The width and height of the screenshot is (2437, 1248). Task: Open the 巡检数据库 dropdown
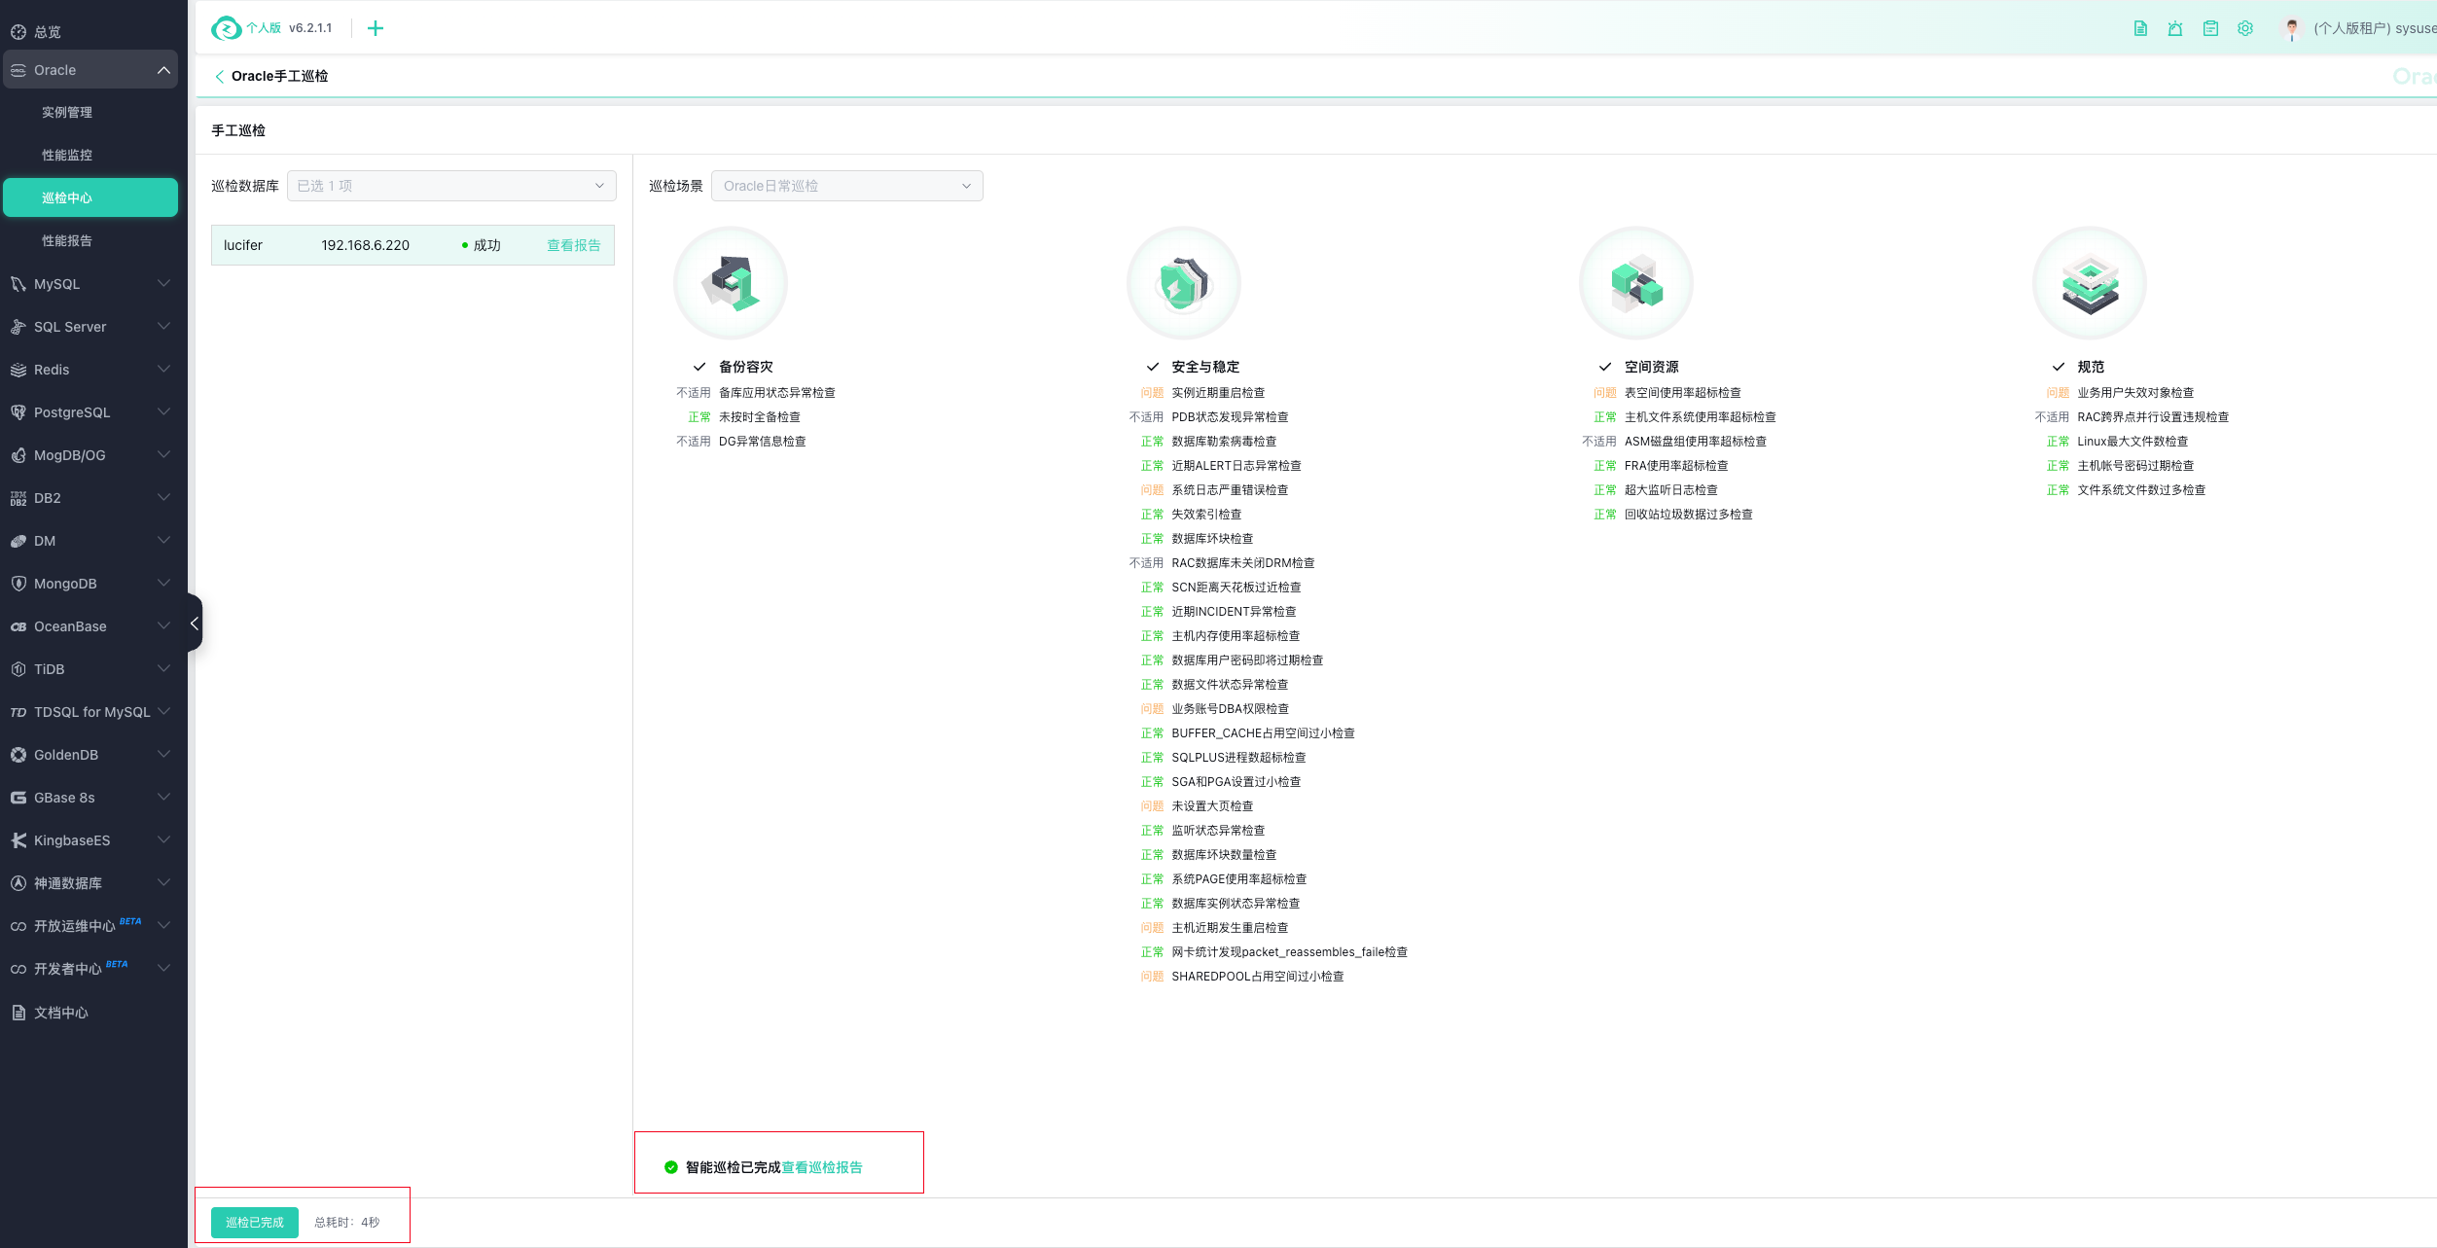[x=451, y=186]
